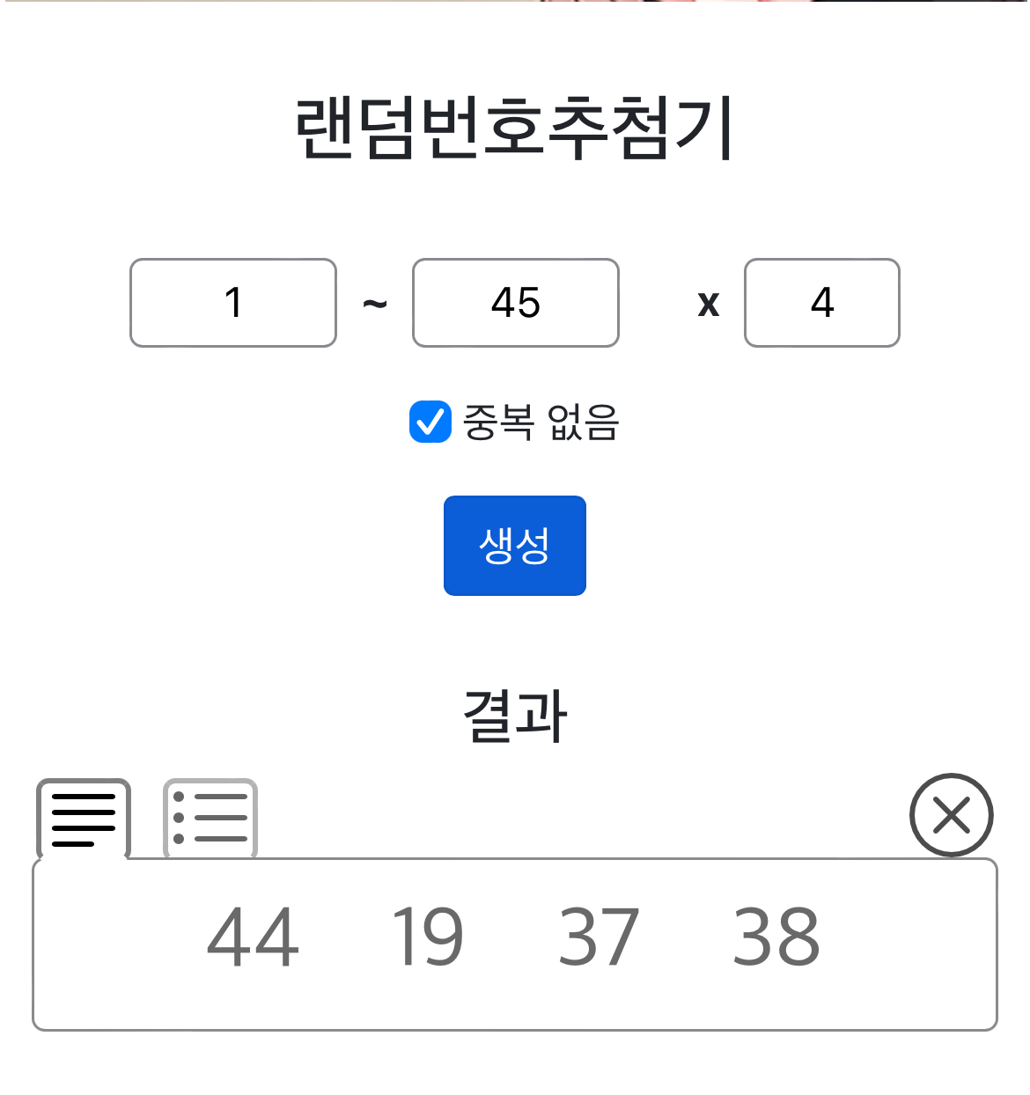Toggle the 중복 없음 checkbox
The height and width of the screenshot is (1095, 1030).
coord(430,422)
